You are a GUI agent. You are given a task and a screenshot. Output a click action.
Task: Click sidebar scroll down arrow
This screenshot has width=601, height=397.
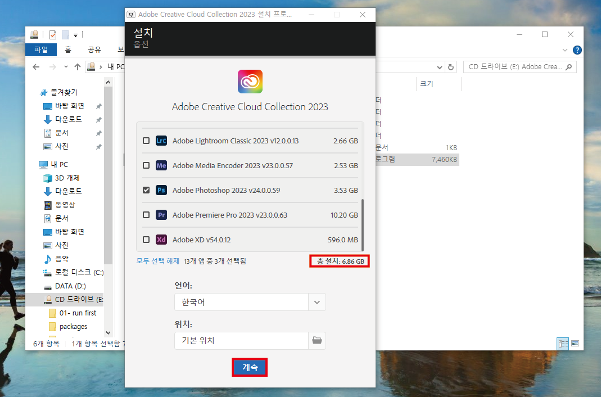[108, 333]
